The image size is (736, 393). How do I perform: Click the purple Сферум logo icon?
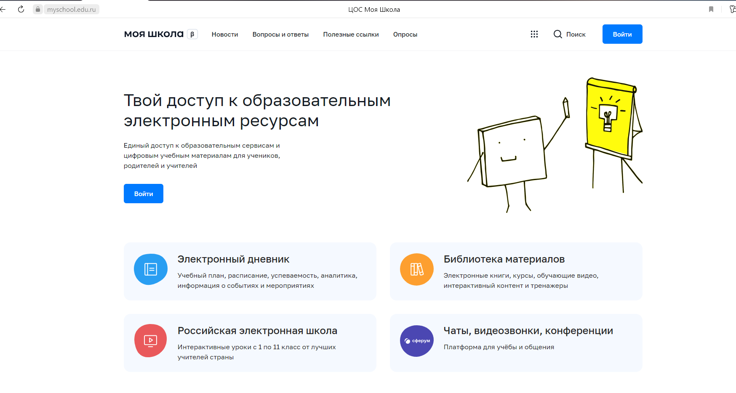(416, 341)
